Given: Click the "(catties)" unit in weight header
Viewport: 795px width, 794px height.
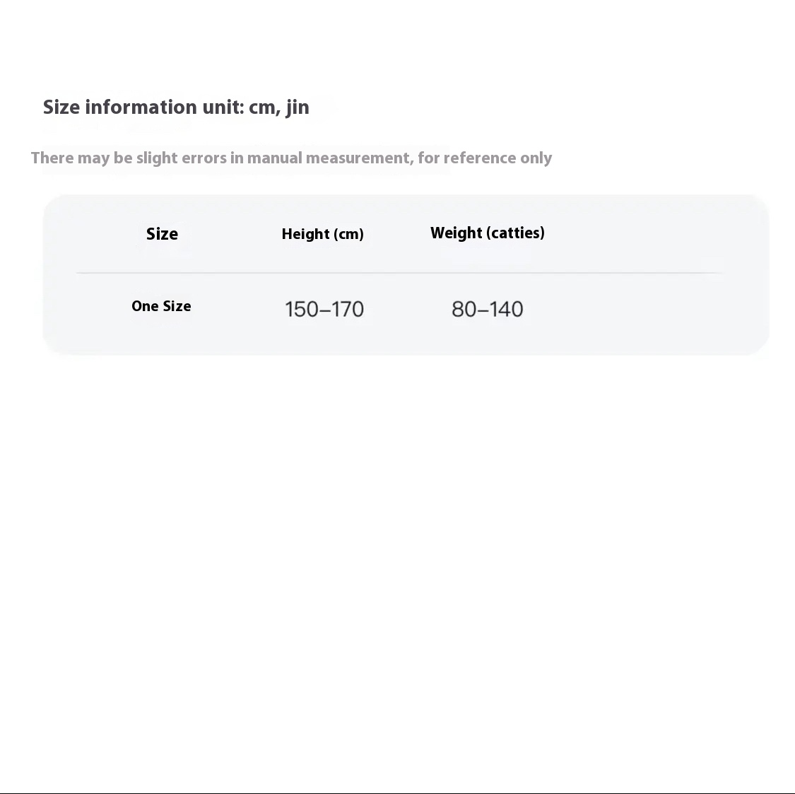Looking at the screenshot, I should (515, 233).
